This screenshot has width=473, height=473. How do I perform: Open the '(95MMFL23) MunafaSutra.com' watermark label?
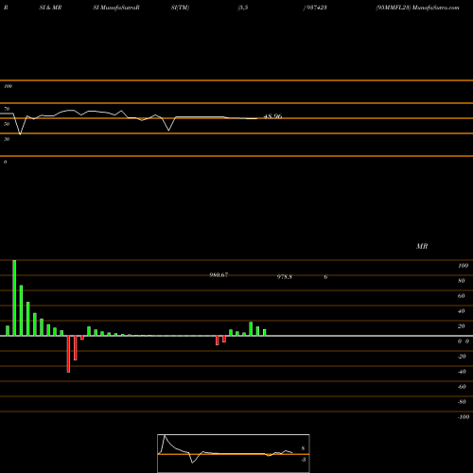[417, 8]
